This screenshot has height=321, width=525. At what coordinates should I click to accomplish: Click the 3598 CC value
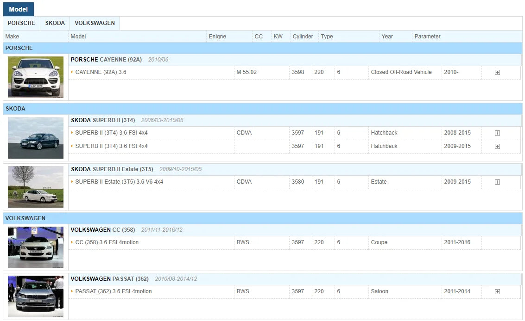(x=297, y=72)
